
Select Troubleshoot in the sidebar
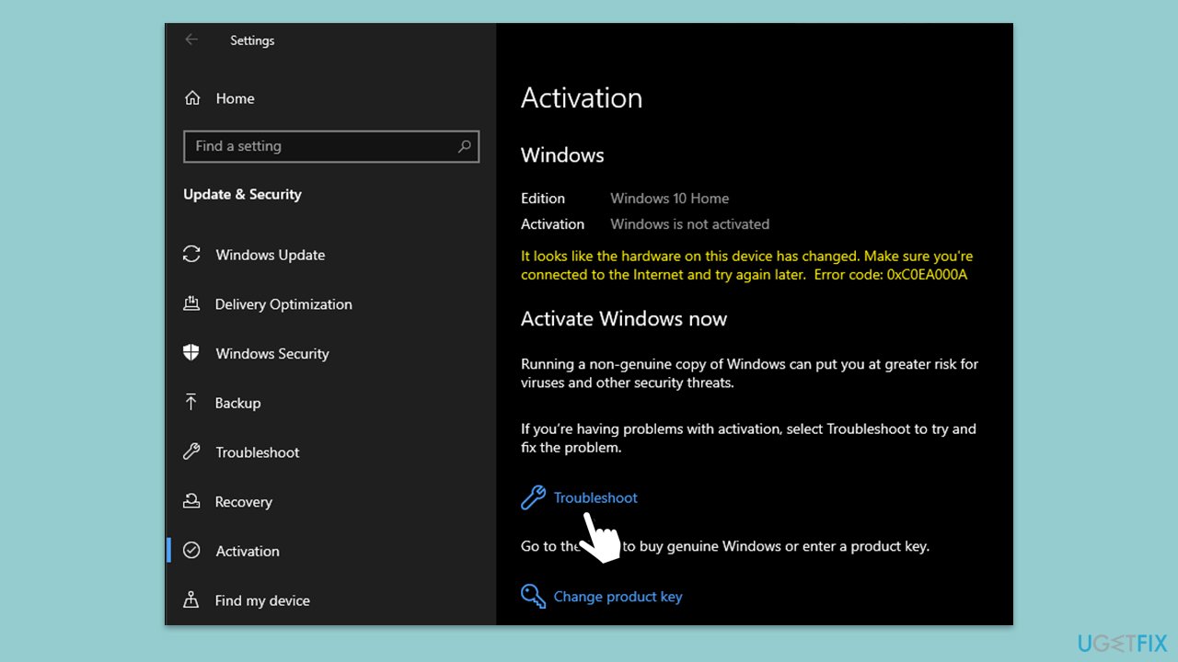pos(258,452)
